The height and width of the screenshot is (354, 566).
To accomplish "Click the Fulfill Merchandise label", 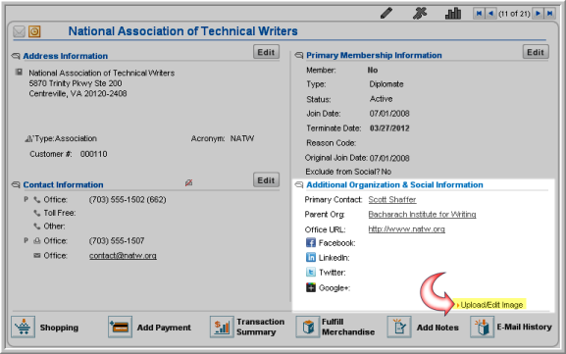I will [348, 327].
